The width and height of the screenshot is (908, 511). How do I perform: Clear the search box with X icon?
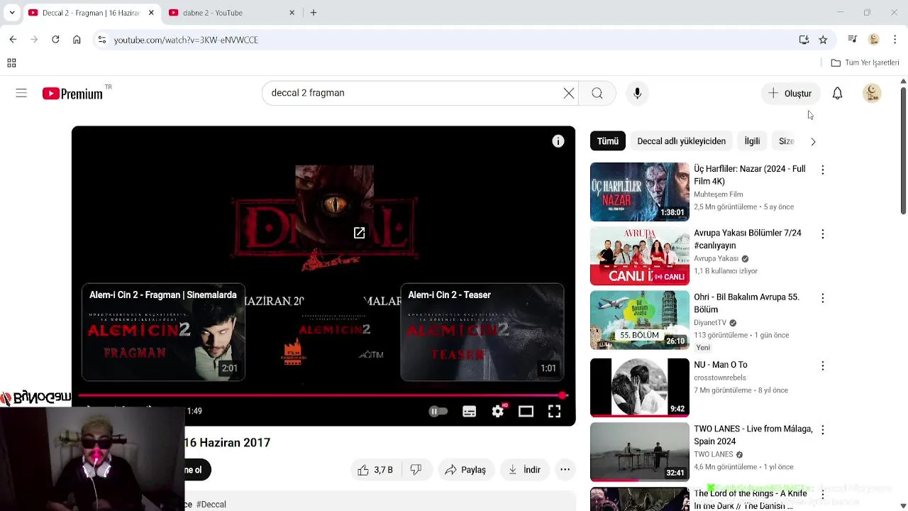(569, 93)
